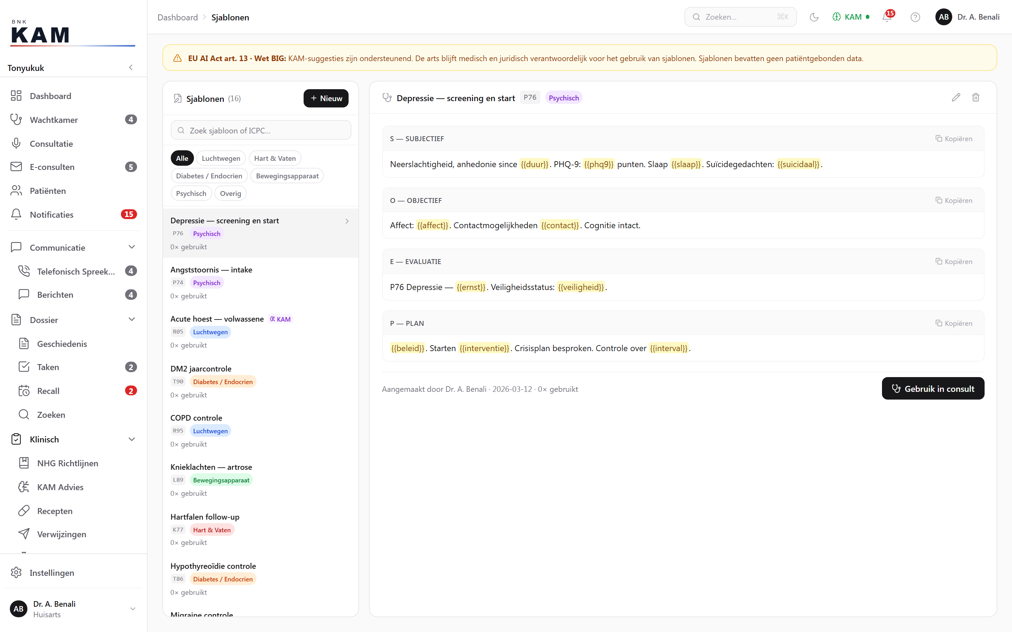Image resolution: width=1012 pixels, height=632 pixels.
Task: Open Berichten in sidebar
Action: click(x=77, y=295)
